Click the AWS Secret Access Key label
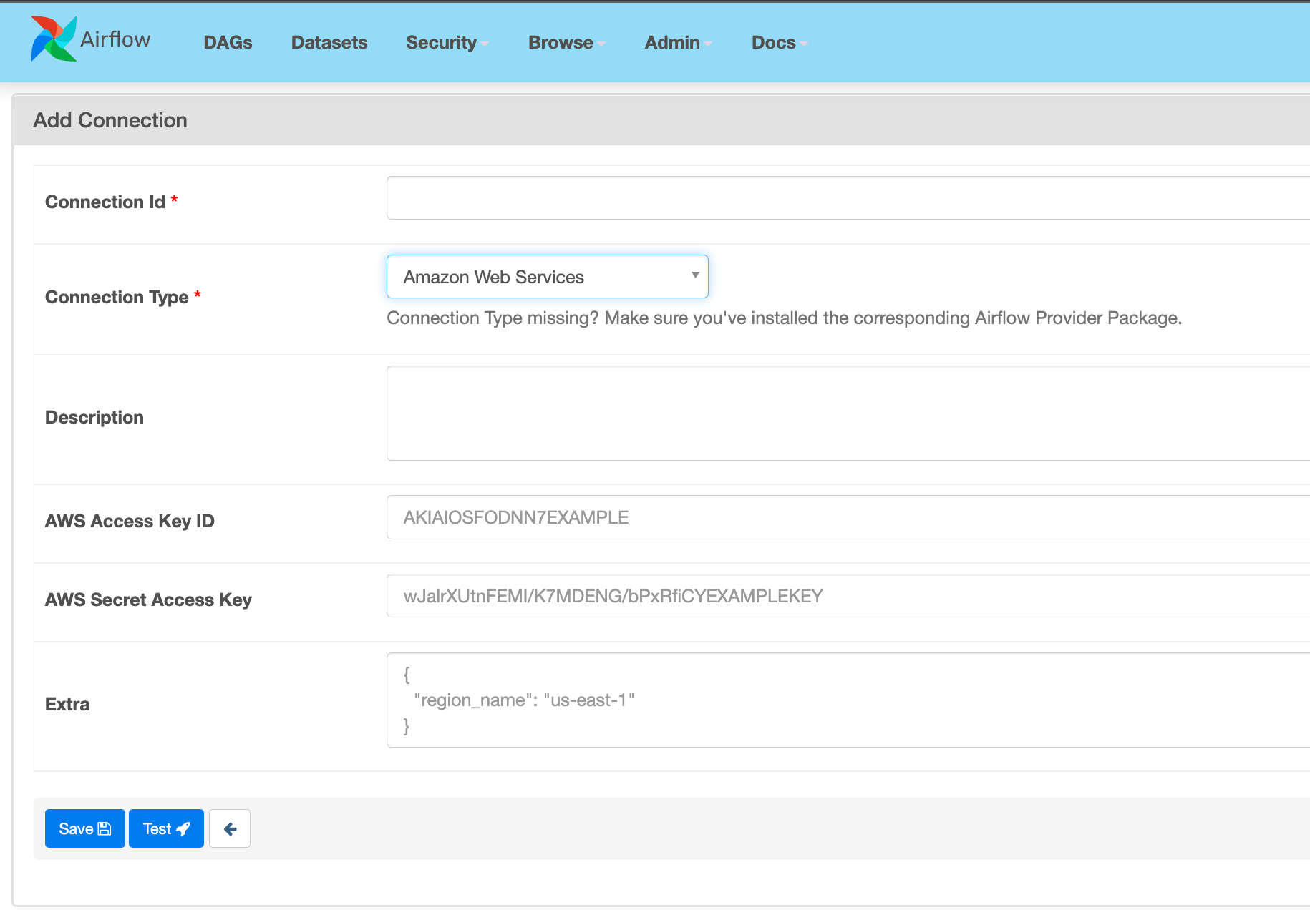 coord(148,600)
